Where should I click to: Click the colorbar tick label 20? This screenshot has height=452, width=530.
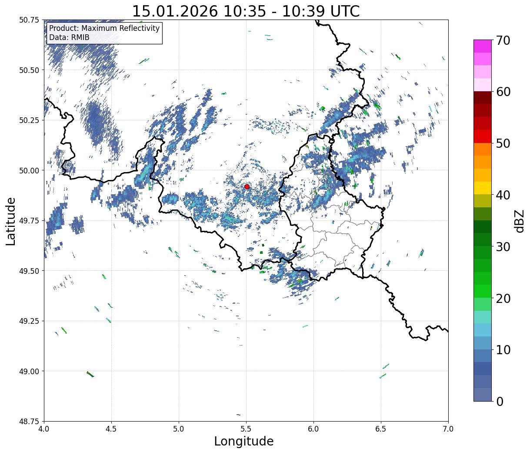(503, 298)
